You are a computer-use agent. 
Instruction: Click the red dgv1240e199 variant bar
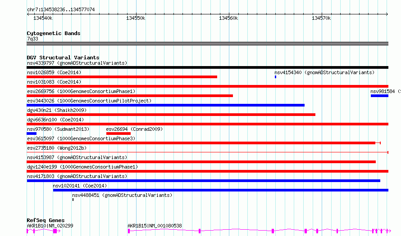pyautogui.click(x=207, y=171)
